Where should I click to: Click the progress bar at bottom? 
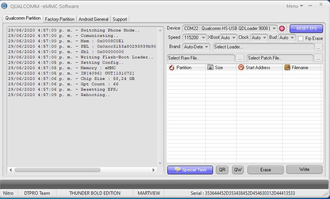[164, 184]
